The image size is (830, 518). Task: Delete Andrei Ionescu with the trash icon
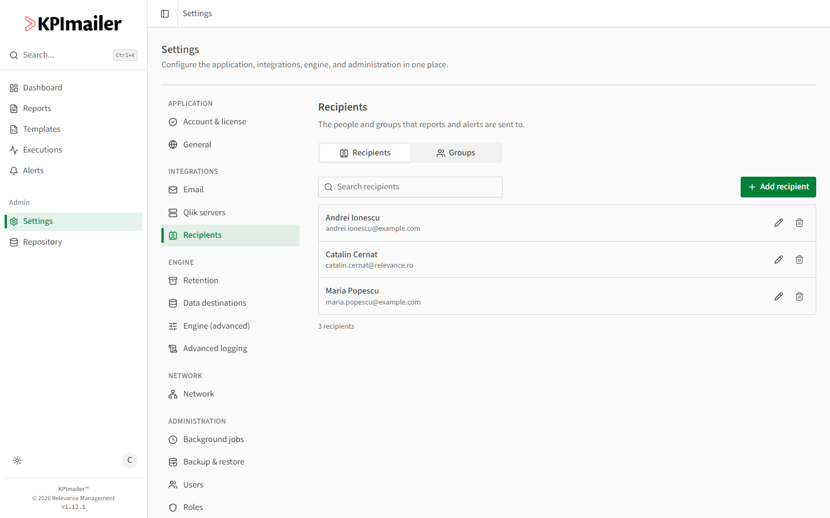click(799, 223)
